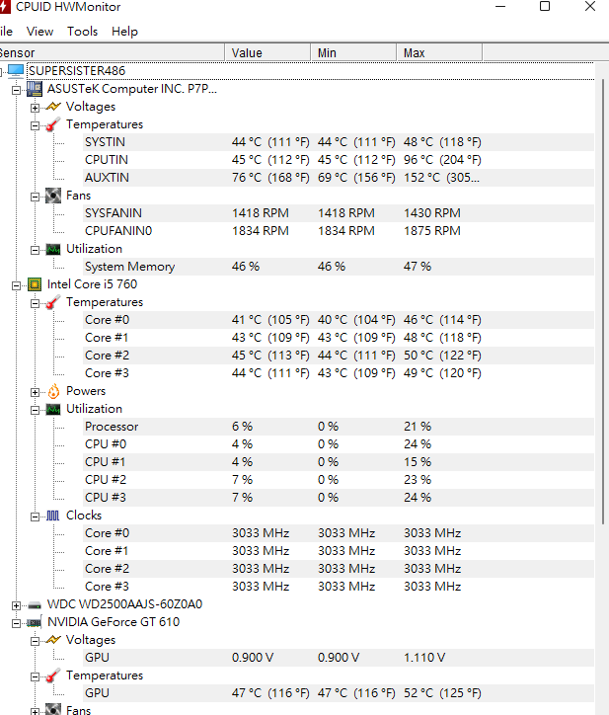Image resolution: width=609 pixels, height=715 pixels.
Task: Maximize the HWMonitor window
Action: click(x=545, y=6)
